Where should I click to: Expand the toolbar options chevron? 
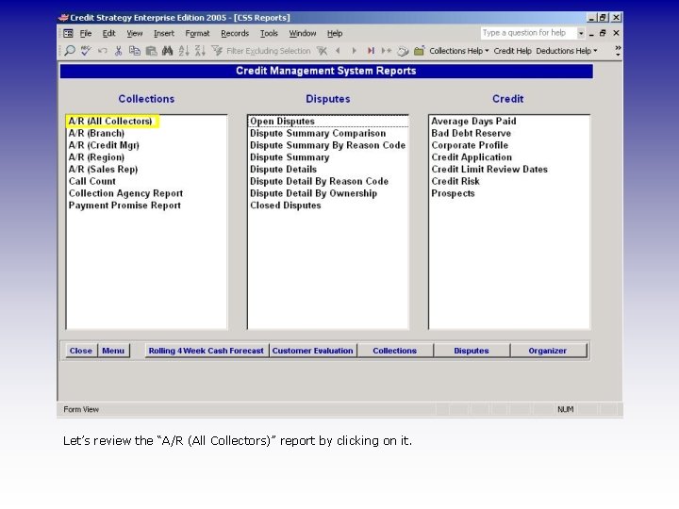[x=618, y=51]
